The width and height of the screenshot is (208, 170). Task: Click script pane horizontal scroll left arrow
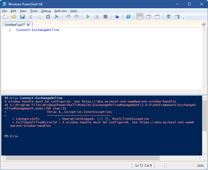click(3, 92)
